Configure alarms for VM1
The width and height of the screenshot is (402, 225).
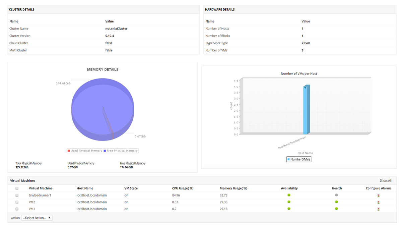coord(378,209)
